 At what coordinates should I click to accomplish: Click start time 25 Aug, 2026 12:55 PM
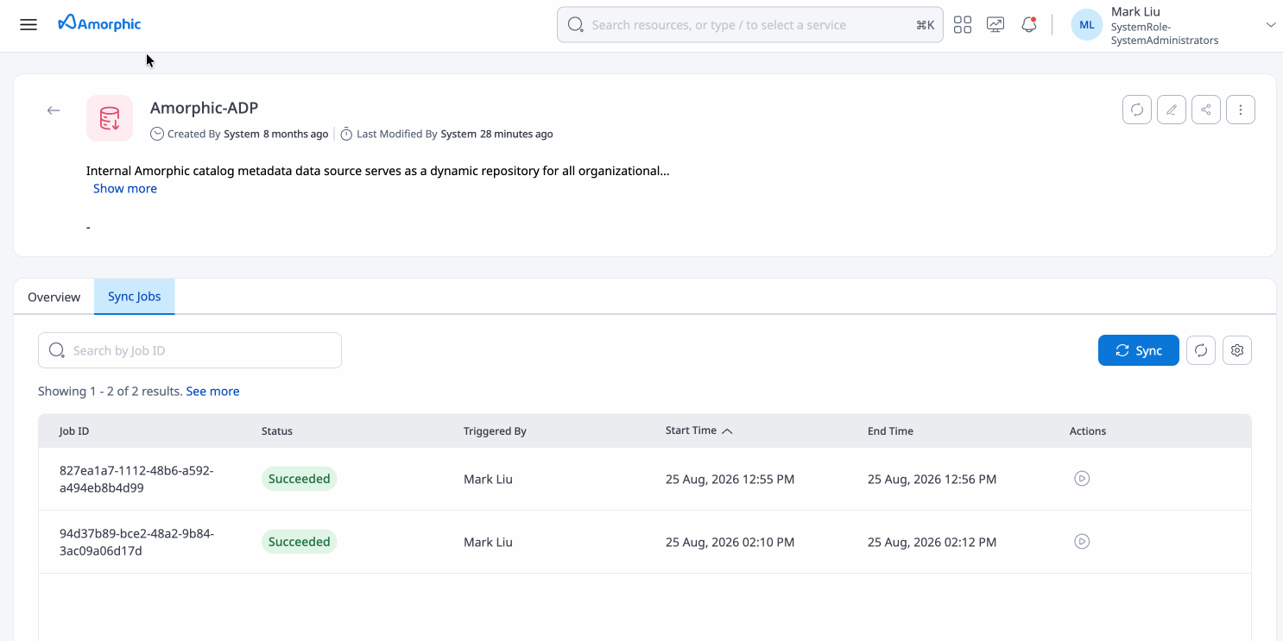point(730,480)
